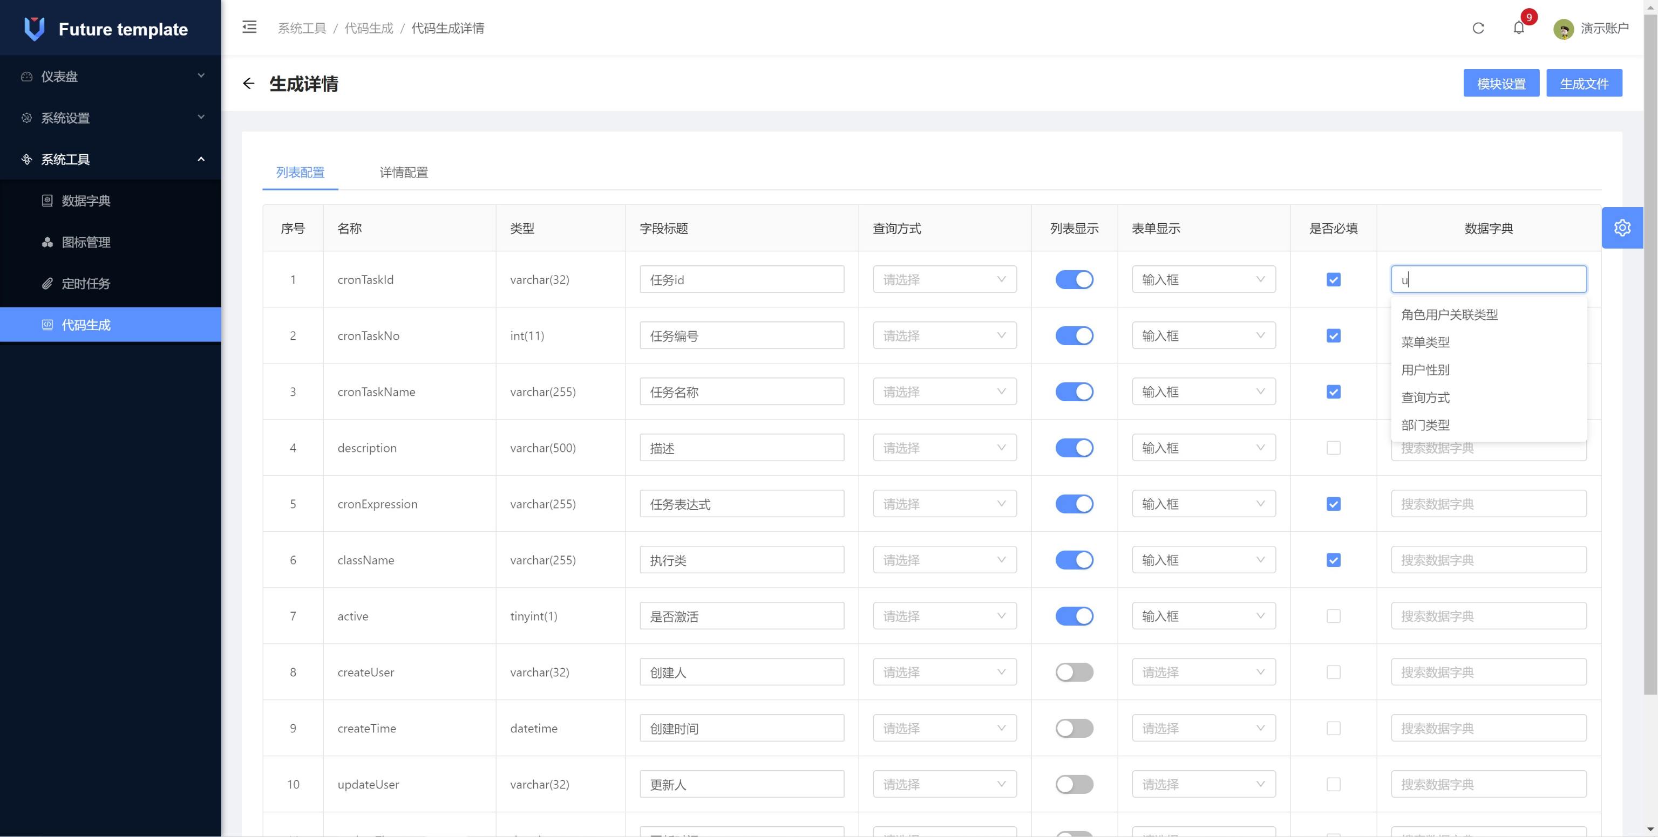
Task: Switch to 列表配置 tab
Action: coord(301,173)
